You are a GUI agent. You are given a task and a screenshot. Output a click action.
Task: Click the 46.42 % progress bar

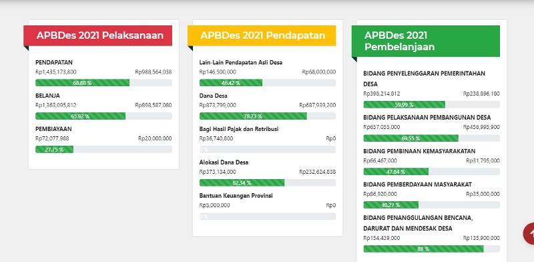(268, 83)
